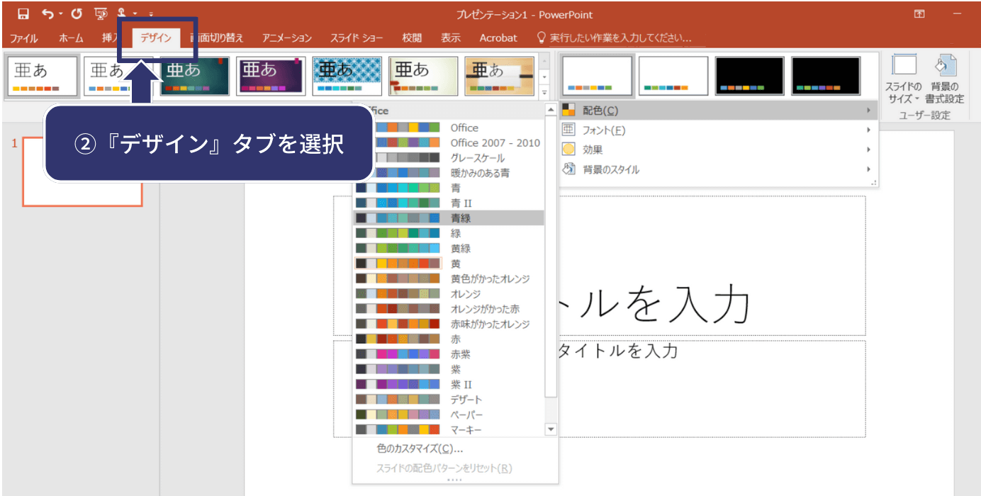The width and height of the screenshot is (981, 496).
Task: Open the Quick Access Toolbar customize dropdown
Action: (150, 13)
